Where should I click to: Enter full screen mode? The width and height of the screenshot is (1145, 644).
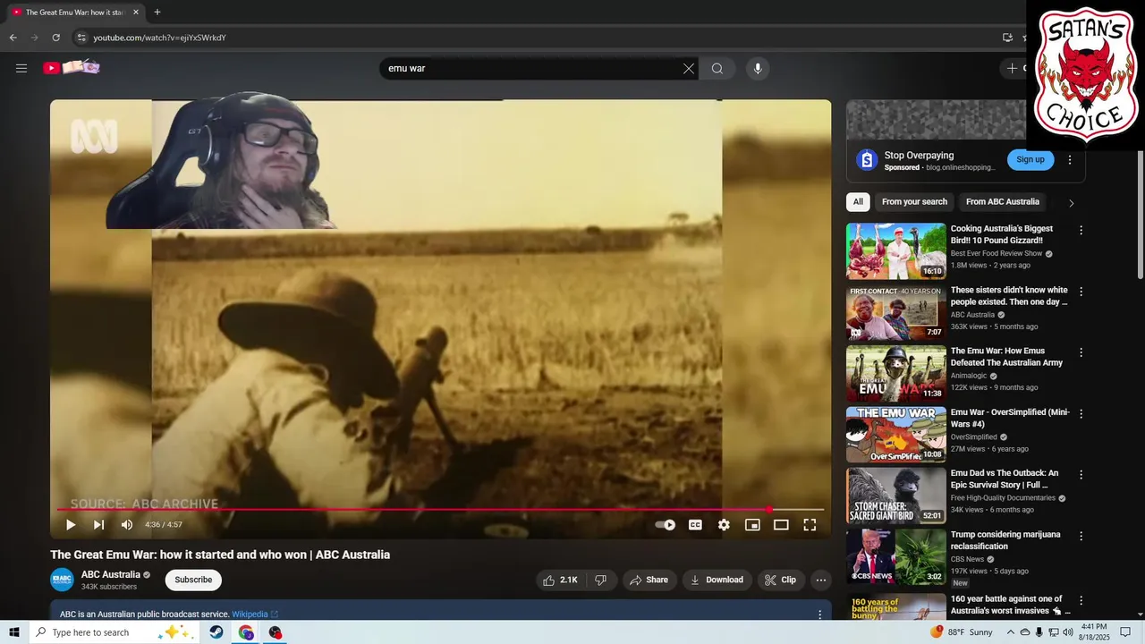(810, 525)
